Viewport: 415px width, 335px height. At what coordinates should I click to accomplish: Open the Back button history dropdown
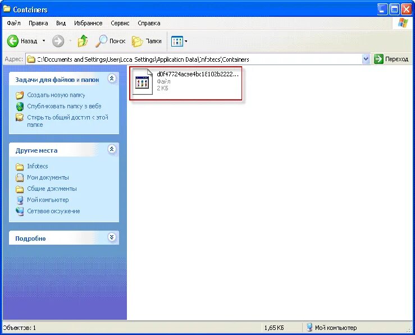click(44, 41)
